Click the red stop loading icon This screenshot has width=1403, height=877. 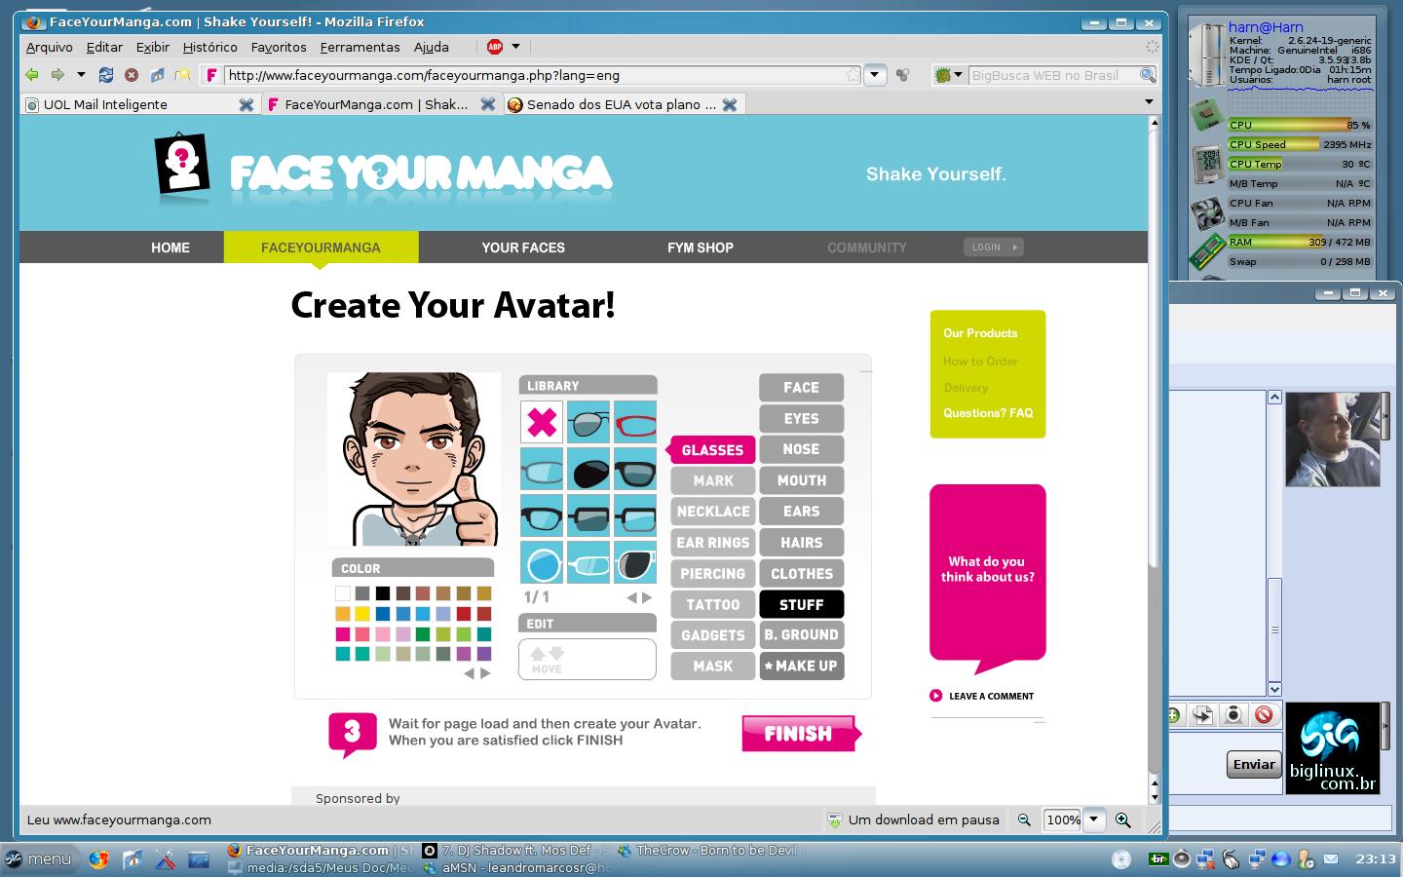pyautogui.click(x=132, y=75)
